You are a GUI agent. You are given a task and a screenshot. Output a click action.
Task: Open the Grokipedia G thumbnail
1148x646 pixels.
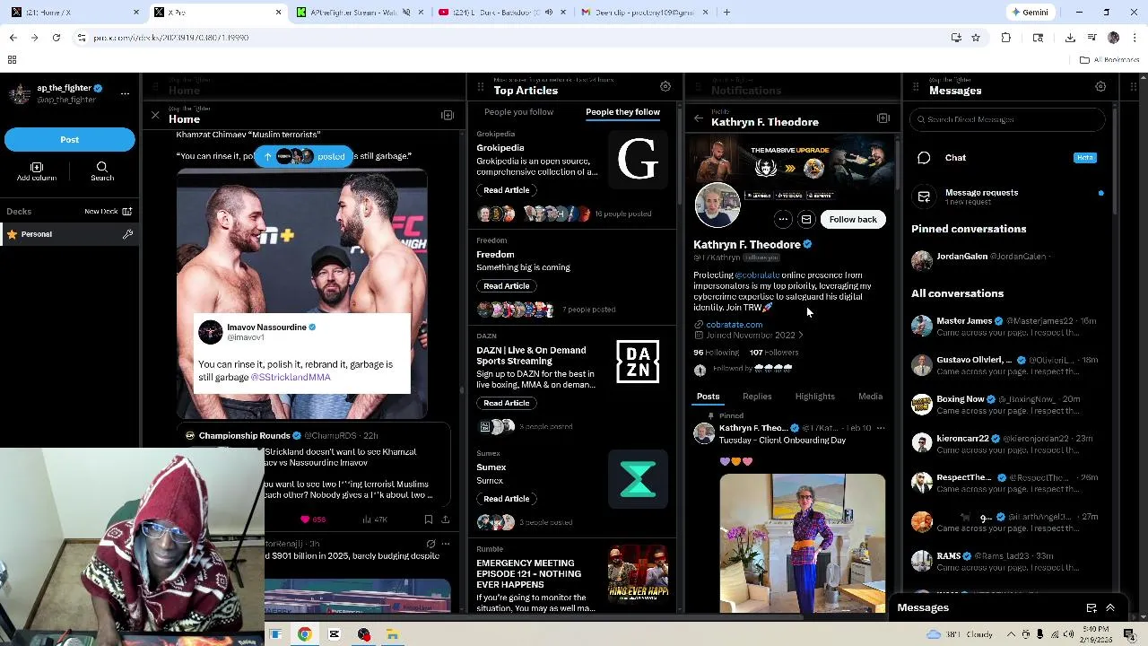(638, 161)
